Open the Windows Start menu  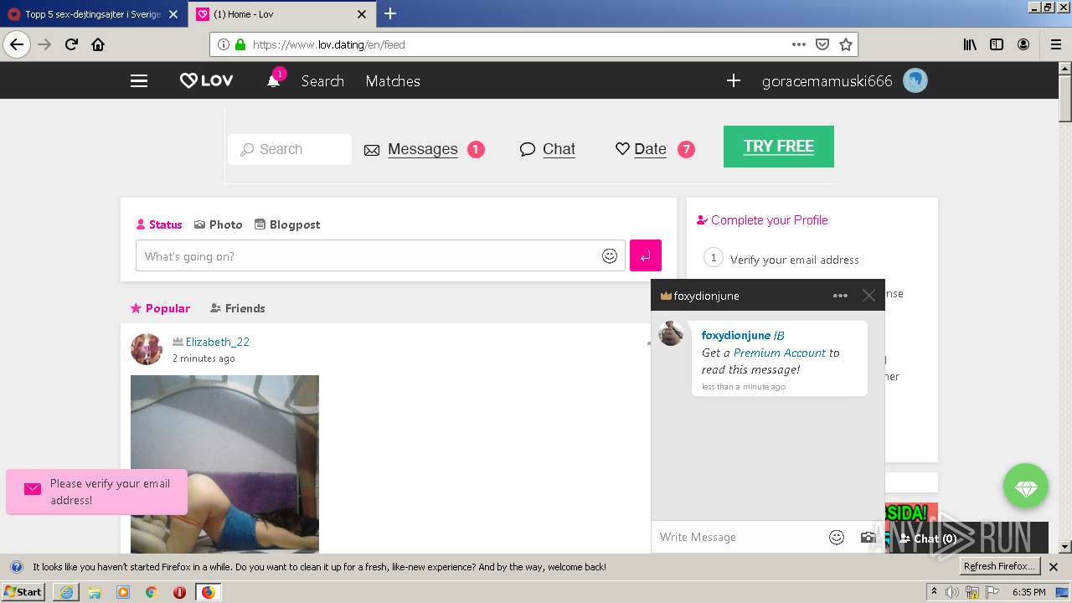point(23,591)
